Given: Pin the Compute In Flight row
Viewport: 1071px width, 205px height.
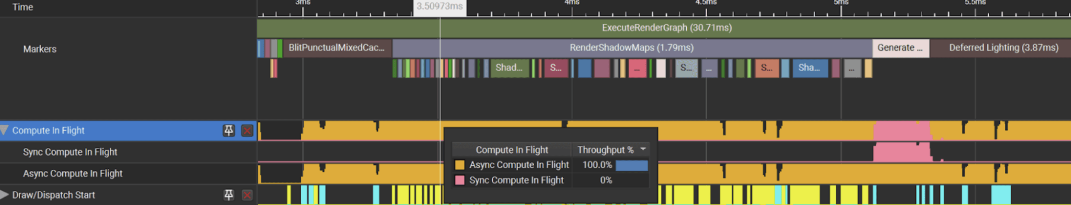Looking at the screenshot, I should tap(229, 130).
